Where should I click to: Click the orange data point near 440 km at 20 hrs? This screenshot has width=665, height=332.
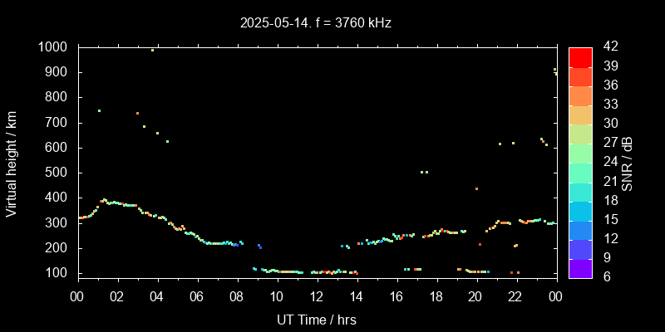[x=476, y=188]
